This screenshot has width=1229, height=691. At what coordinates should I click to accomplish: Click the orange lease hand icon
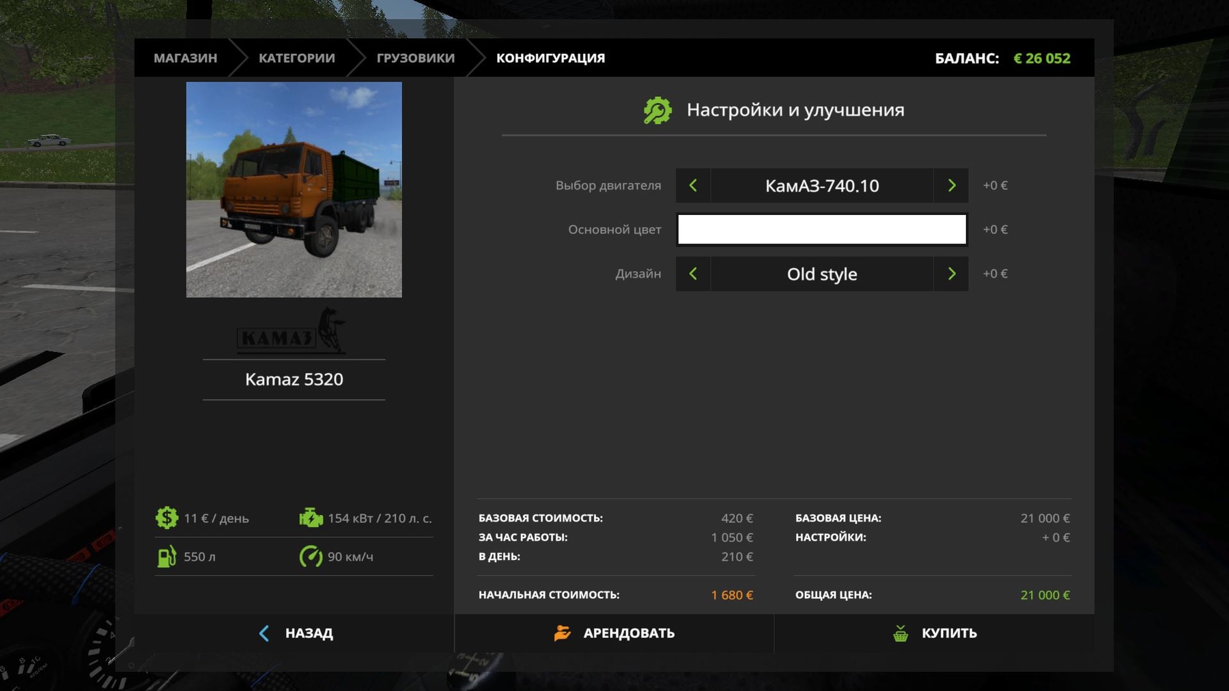[562, 633]
